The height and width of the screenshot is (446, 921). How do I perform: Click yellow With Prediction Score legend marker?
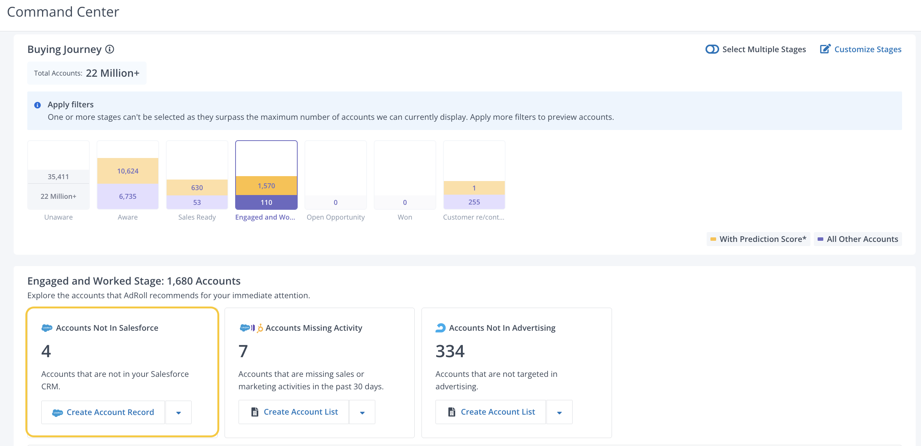pos(713,239)
